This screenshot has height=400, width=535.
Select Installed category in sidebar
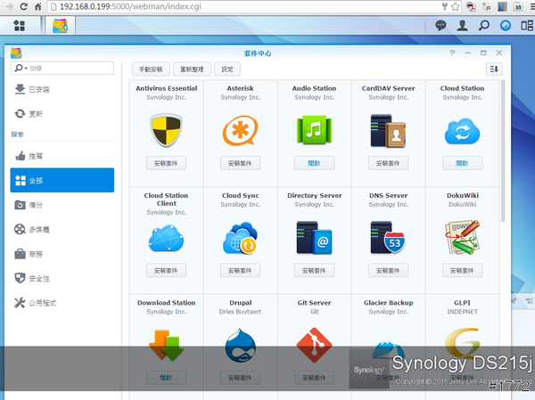(62, 89)
